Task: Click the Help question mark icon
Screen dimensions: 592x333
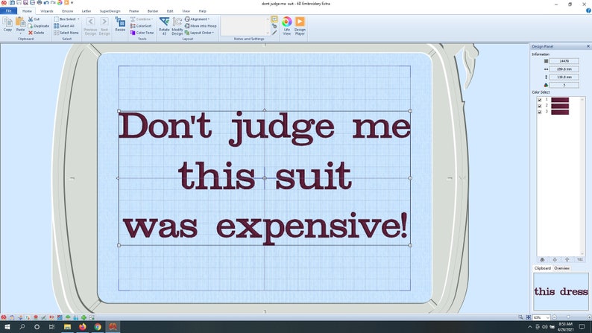Action: 588,11
